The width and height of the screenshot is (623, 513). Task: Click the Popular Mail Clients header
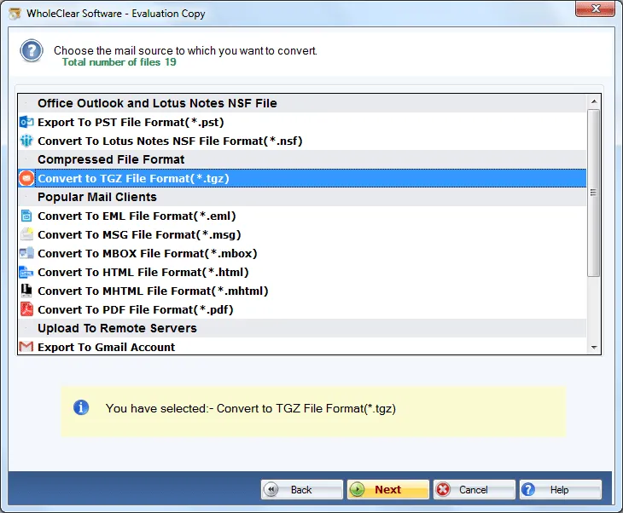point(302,197)
